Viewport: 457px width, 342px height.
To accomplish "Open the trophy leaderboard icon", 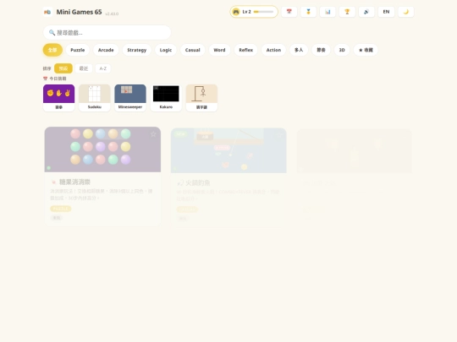I will 347,12.
